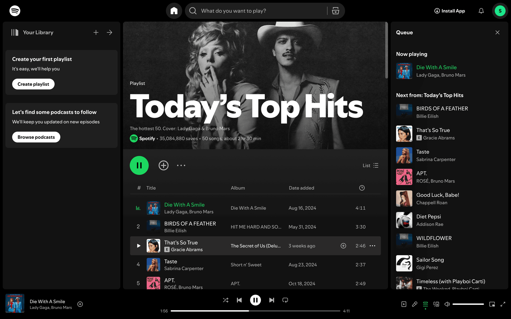Screen dimensions: 511x319
Task: Open Billie Eilish artist link in row 2
Action: [x=175, y=231]
